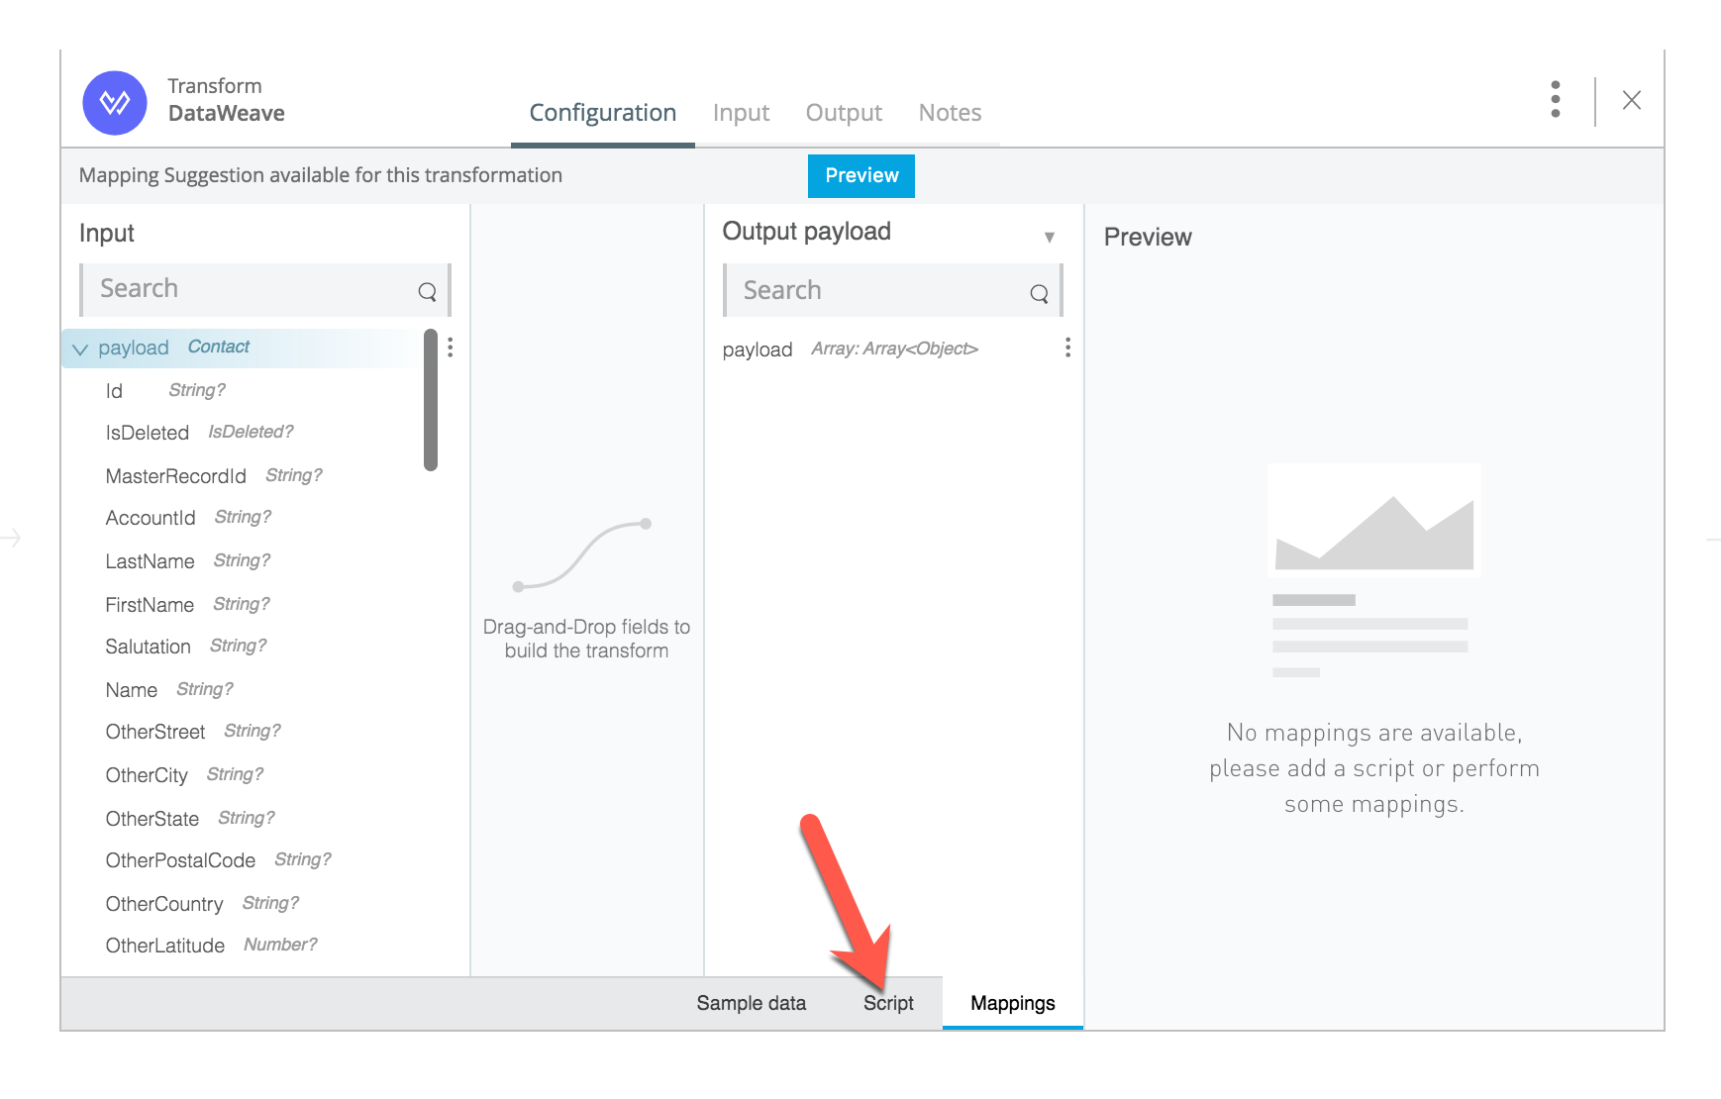Focus the Output payload search field

coord(892,290)
